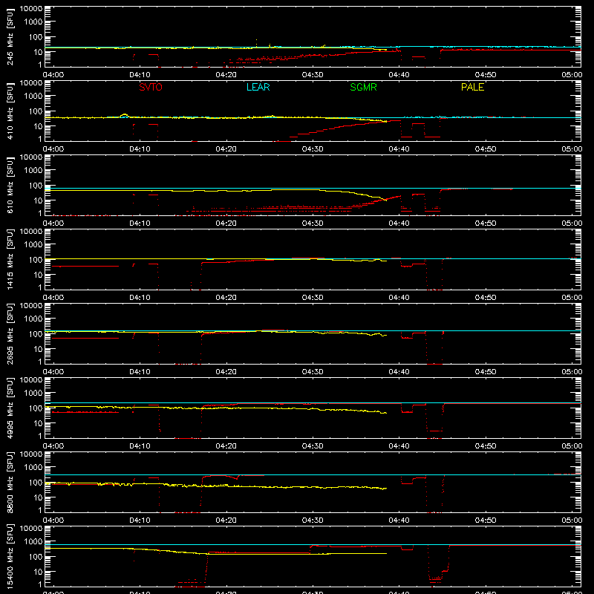Select the 8800 MHz [SFU] axis title

[10, 482]
